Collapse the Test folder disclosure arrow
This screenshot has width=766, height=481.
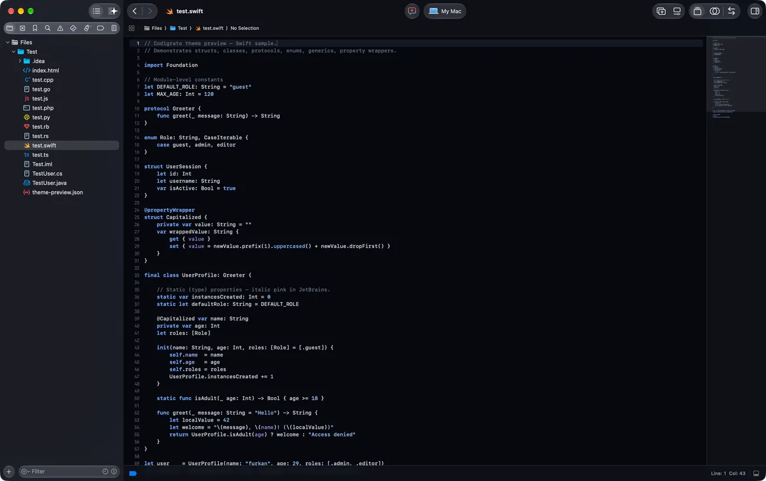click(x=13, y=52)
